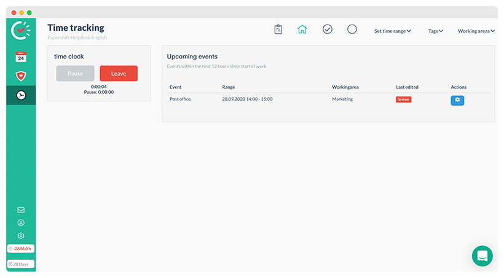Click the Actions column header
Image resolution: width=504 pixels, height=278 pixels.
pos(459,87)
